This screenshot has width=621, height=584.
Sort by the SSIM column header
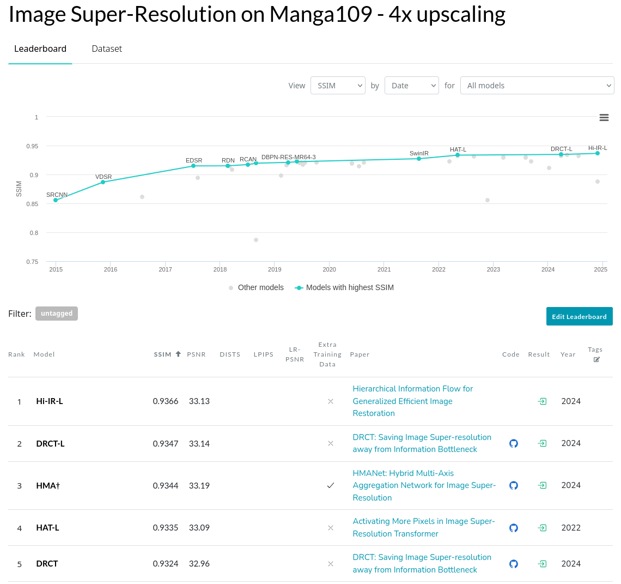coord(162,354)
